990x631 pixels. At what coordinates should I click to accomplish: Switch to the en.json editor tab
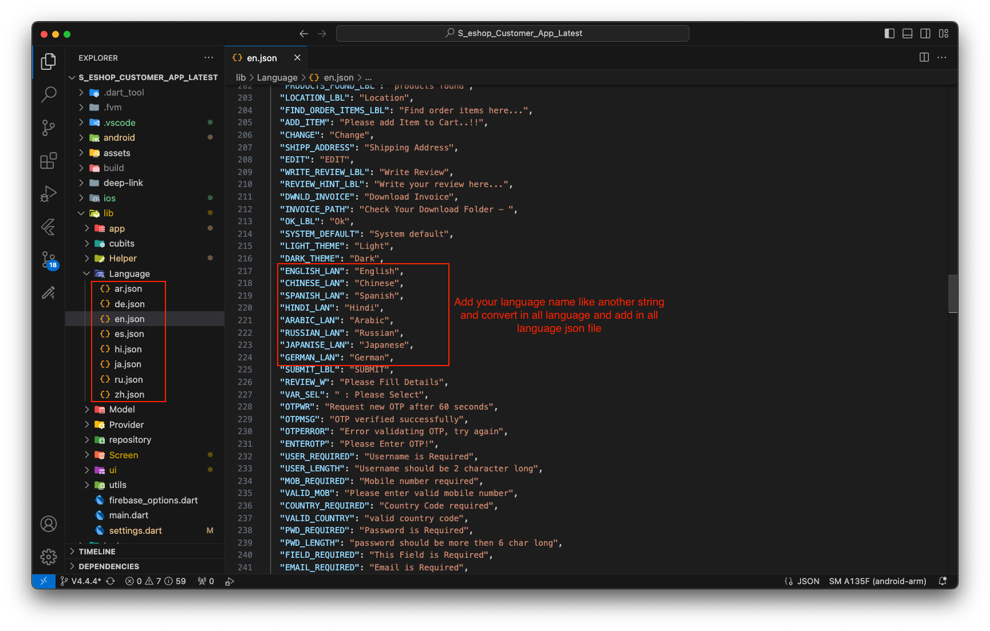click(x=262, y=58)
